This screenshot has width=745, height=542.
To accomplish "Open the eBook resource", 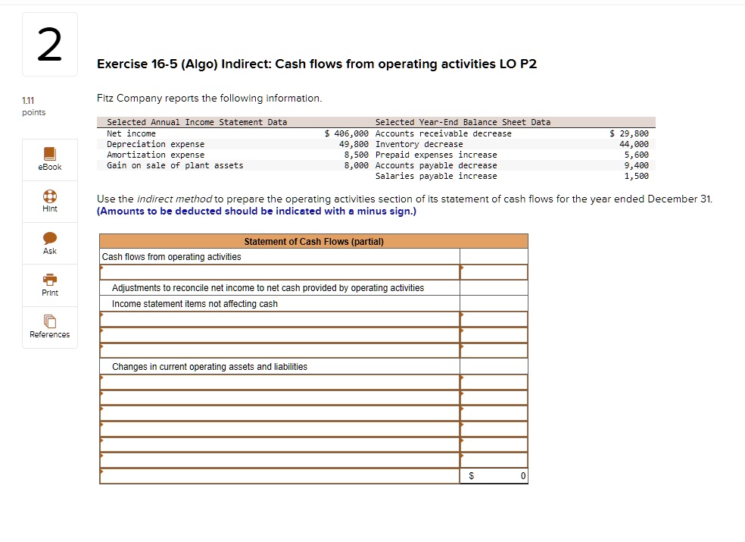I will [49, 159].
